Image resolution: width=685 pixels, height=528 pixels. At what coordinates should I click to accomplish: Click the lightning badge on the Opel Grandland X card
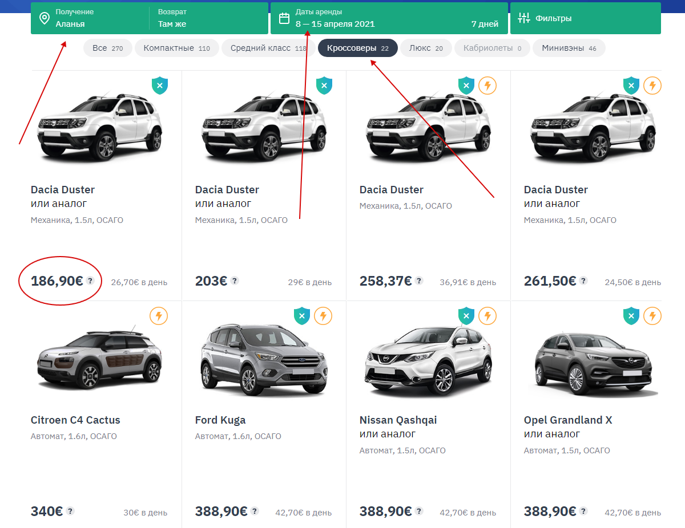click(652, 316)
